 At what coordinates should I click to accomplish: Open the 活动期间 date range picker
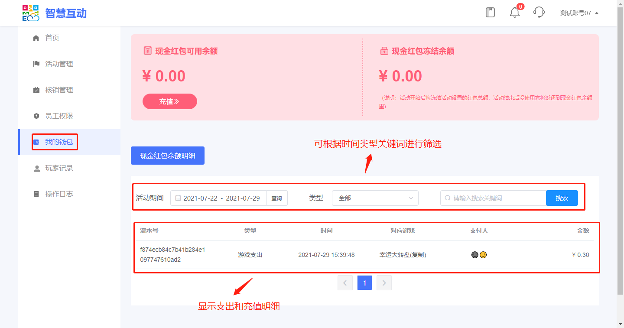221,198
